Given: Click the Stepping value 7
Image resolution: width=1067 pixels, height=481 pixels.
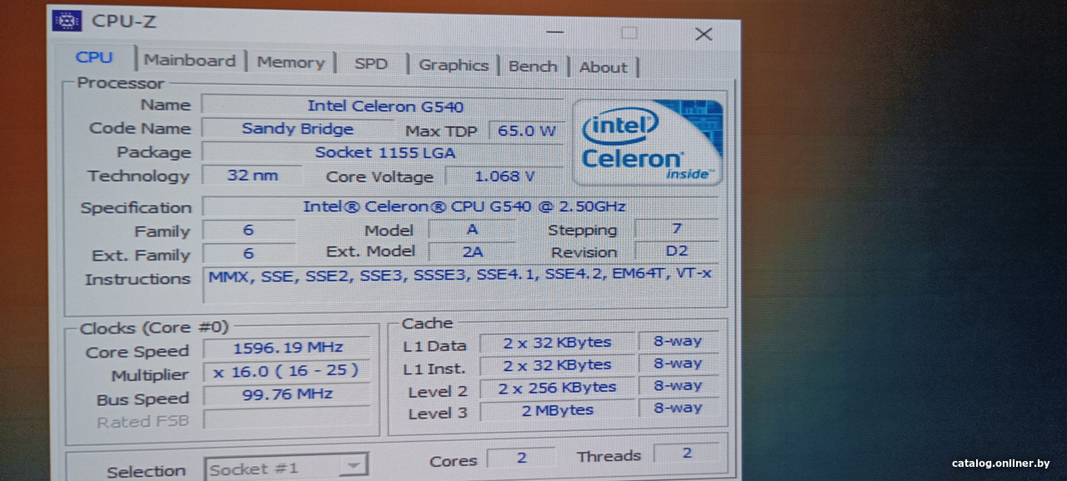Looking at the screenshot, I should coord(676,228).
